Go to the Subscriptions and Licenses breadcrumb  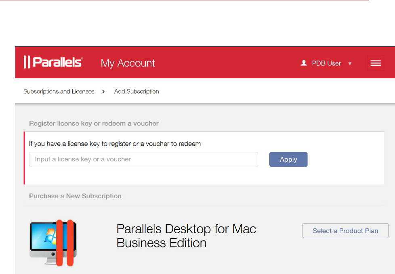pyautogui.click(x=59, y=92)
